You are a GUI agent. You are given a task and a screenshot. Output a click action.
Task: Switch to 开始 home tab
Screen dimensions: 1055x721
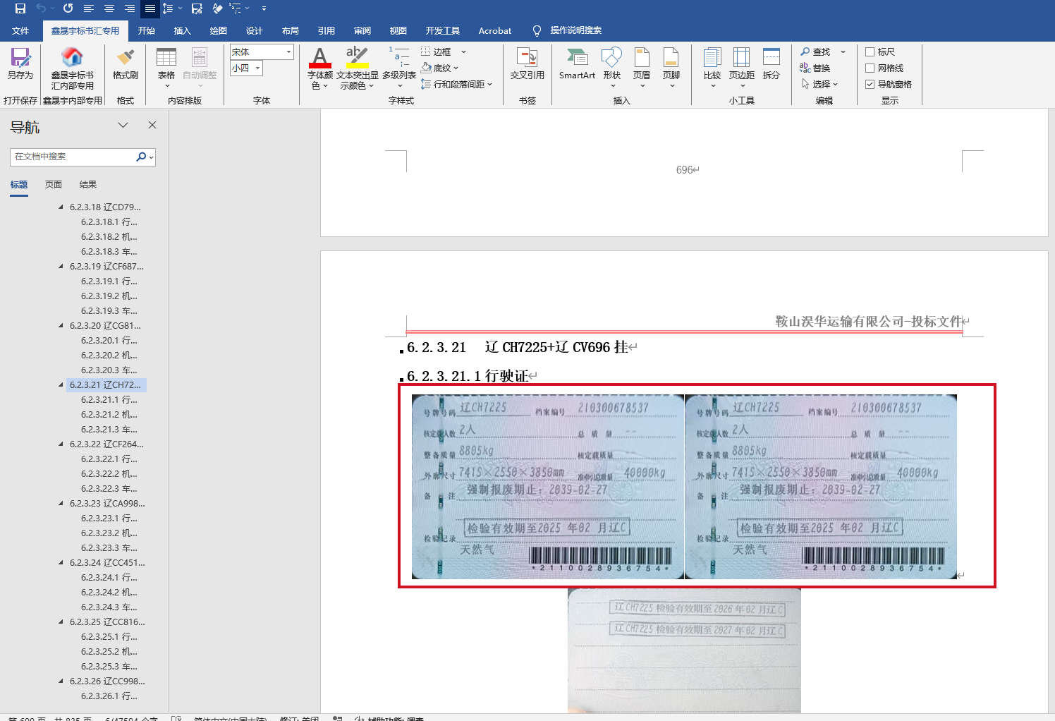[146, 30]
